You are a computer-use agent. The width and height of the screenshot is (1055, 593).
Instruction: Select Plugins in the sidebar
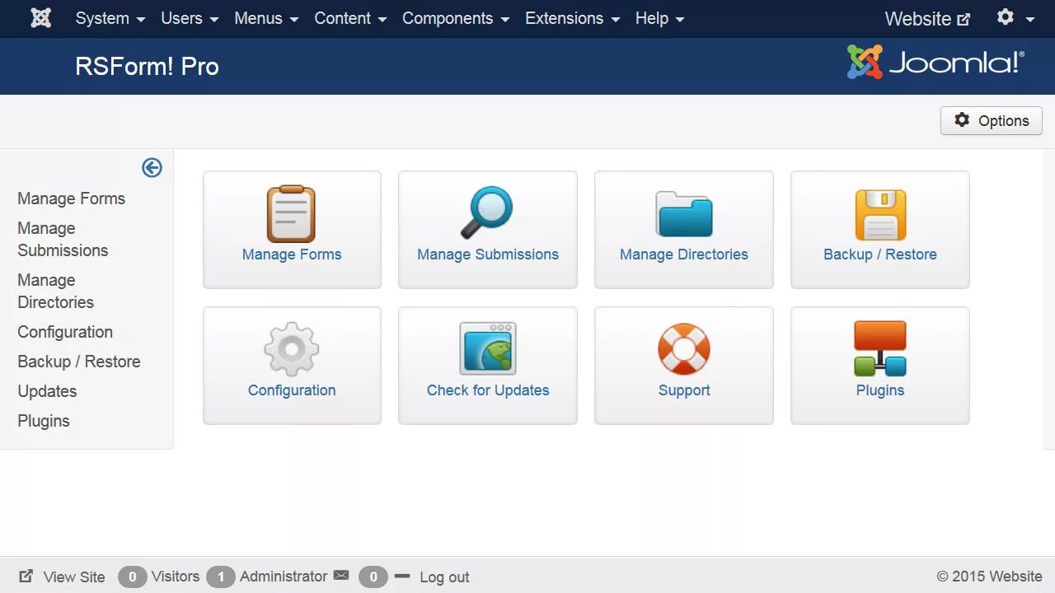tap(44, 421)
